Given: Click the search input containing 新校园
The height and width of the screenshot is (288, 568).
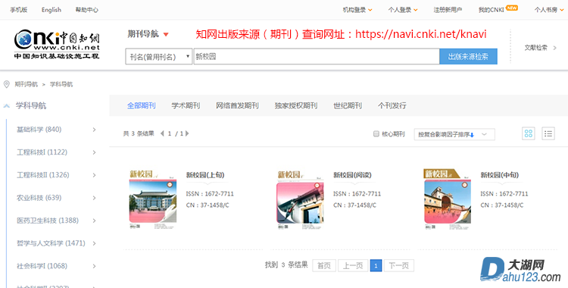Looking at the screenshot, I should click(317, 57).
